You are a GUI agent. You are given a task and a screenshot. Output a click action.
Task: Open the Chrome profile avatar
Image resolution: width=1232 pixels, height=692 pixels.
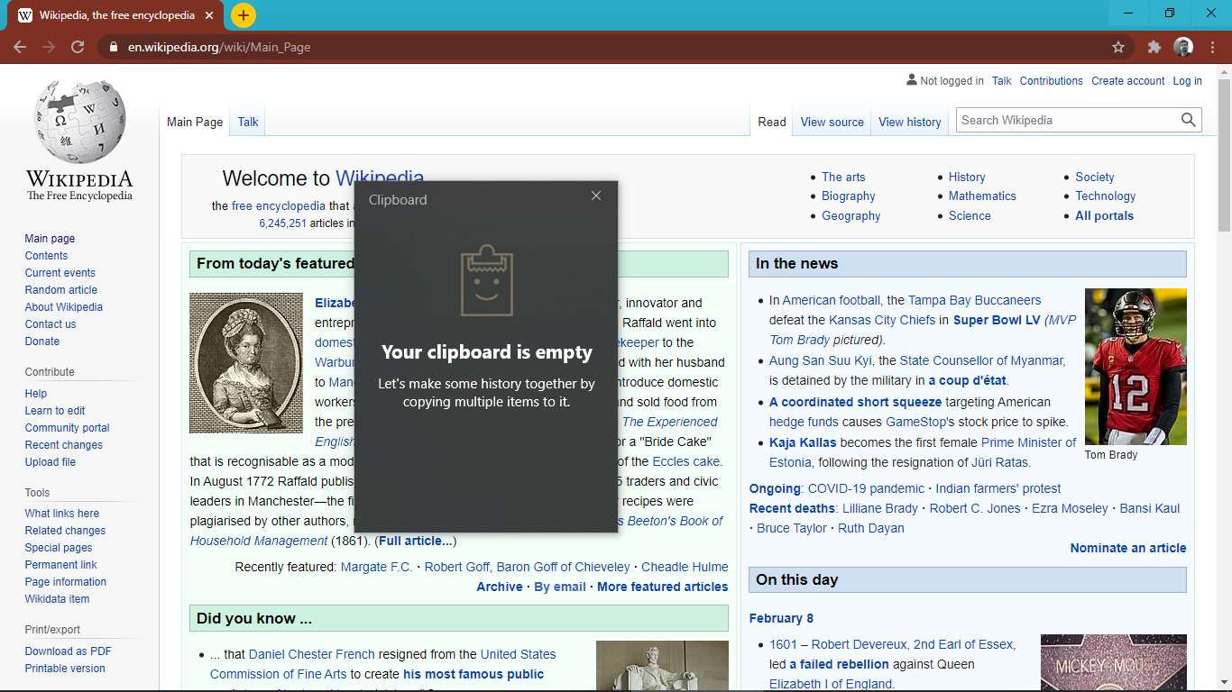[x=1183, y=47]
